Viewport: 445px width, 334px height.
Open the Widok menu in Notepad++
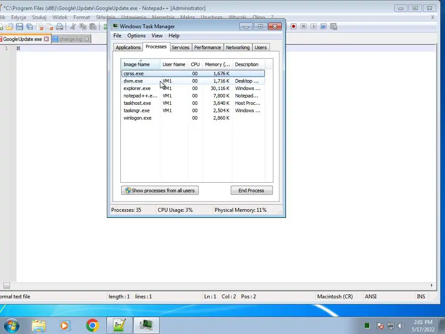click(60, 17)
